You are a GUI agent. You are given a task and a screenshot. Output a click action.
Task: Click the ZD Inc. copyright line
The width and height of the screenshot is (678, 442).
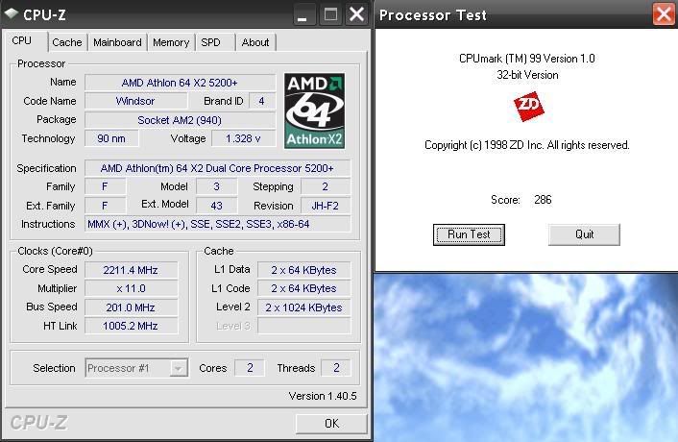[x=526, y=145]
